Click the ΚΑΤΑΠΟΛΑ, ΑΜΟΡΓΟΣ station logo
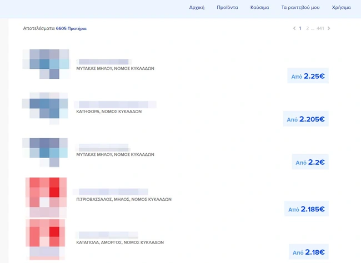The image size is (361, 263). (x=46, y=237)
